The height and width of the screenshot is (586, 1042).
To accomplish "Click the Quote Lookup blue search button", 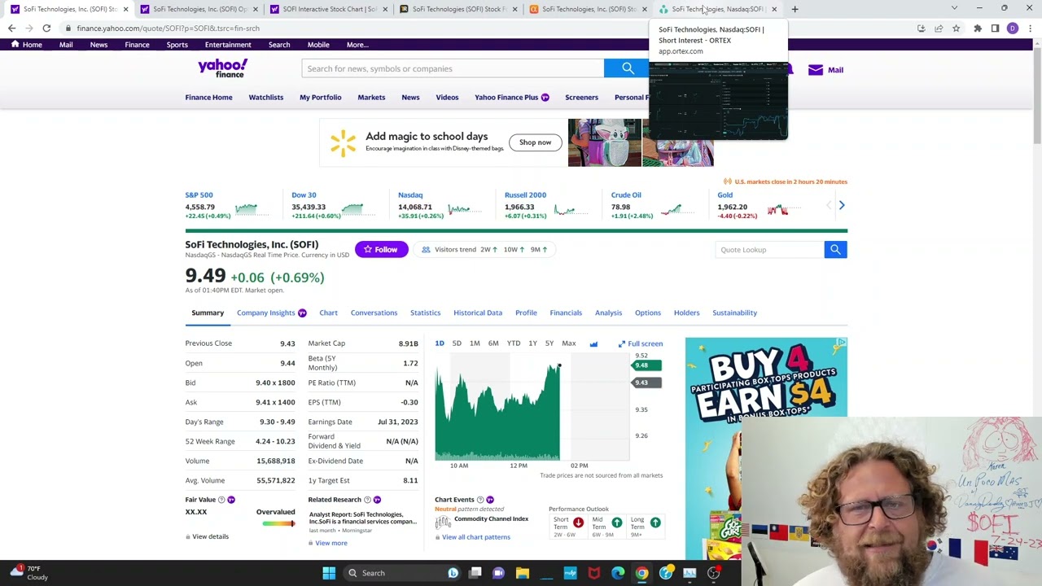I will [835, 250].
